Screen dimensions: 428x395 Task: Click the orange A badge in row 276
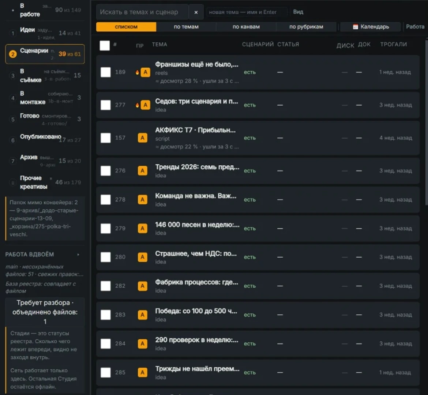pyautogui.click(x=143, y=171)
